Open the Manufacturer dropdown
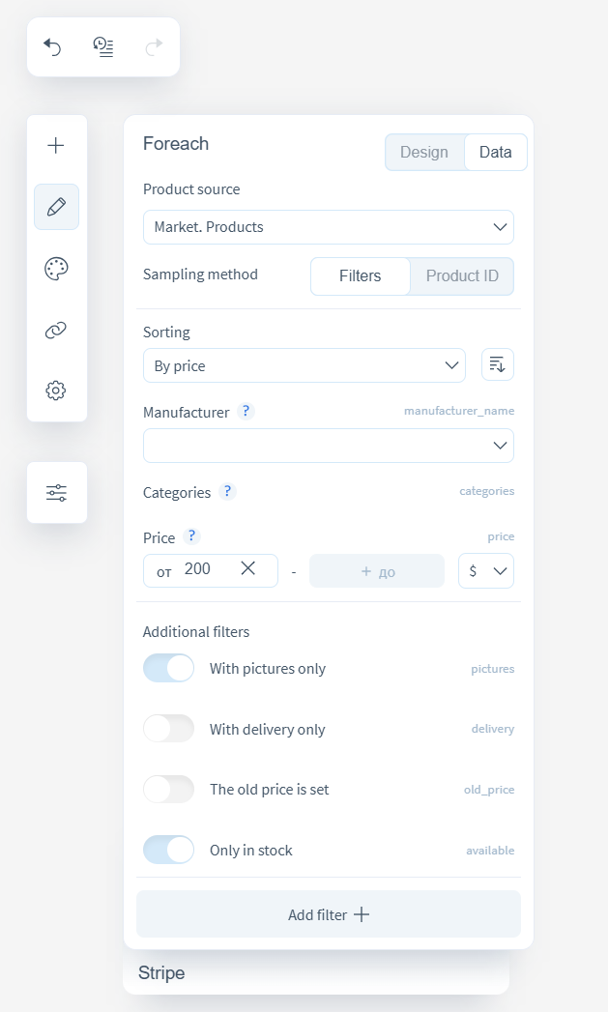This screenshot has width=608, height=1012. coord(328,446)
